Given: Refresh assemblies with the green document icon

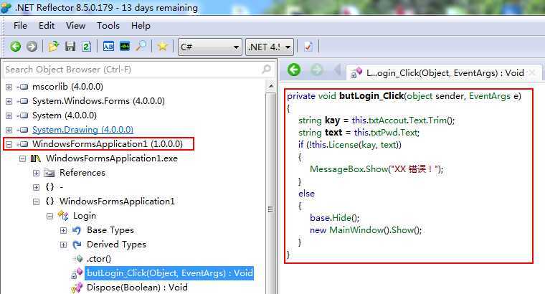Looking at the screenshot, I should click(x=86, y=46).
